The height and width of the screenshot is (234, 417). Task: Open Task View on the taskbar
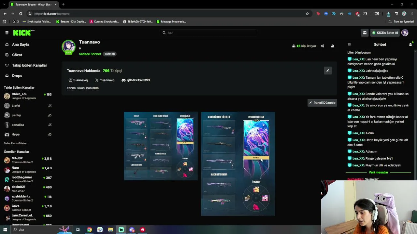(x=78, y=230)
